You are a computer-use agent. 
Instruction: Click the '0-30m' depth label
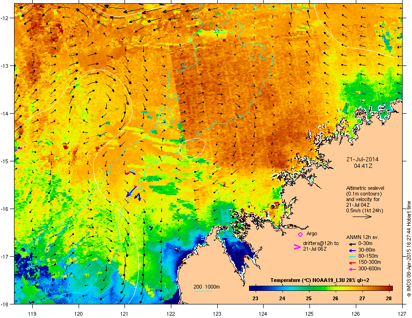point(366,244)
